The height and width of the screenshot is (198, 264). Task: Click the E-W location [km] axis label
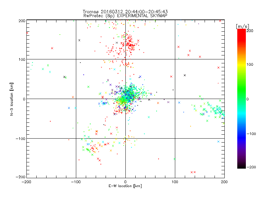point(125,186)
